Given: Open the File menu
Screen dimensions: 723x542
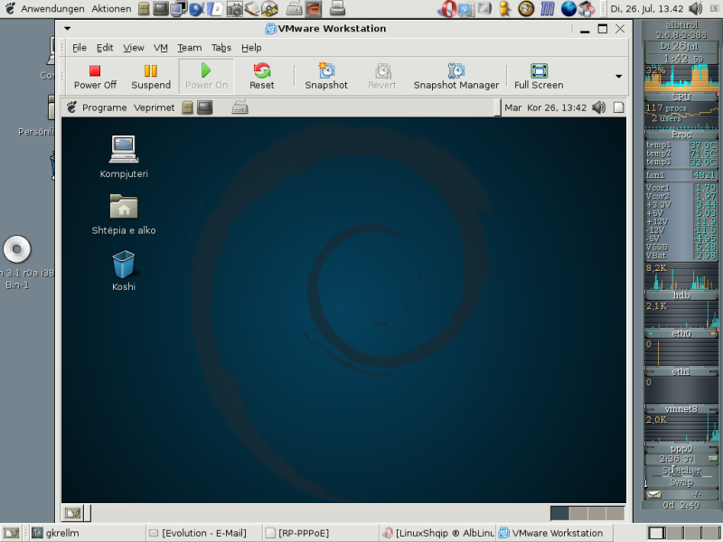Looking at the screenshot, I should click(x=80, y=48).
